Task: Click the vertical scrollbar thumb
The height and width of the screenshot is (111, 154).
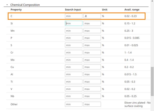Action: click(152, 81)
